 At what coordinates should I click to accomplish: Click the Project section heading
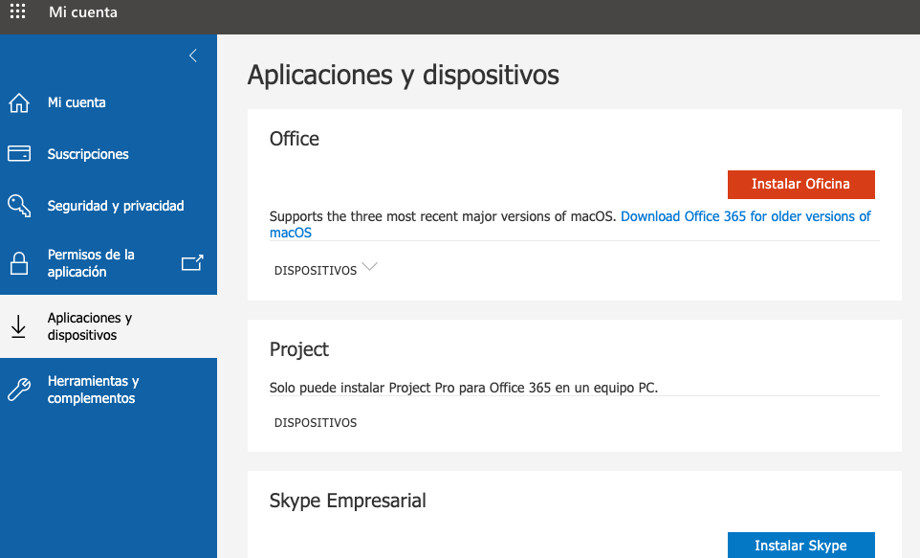pyautogui.click(x=299, y=349)
